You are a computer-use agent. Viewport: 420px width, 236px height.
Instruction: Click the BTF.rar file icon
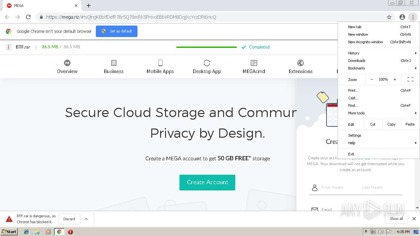(x=9, y=47)
